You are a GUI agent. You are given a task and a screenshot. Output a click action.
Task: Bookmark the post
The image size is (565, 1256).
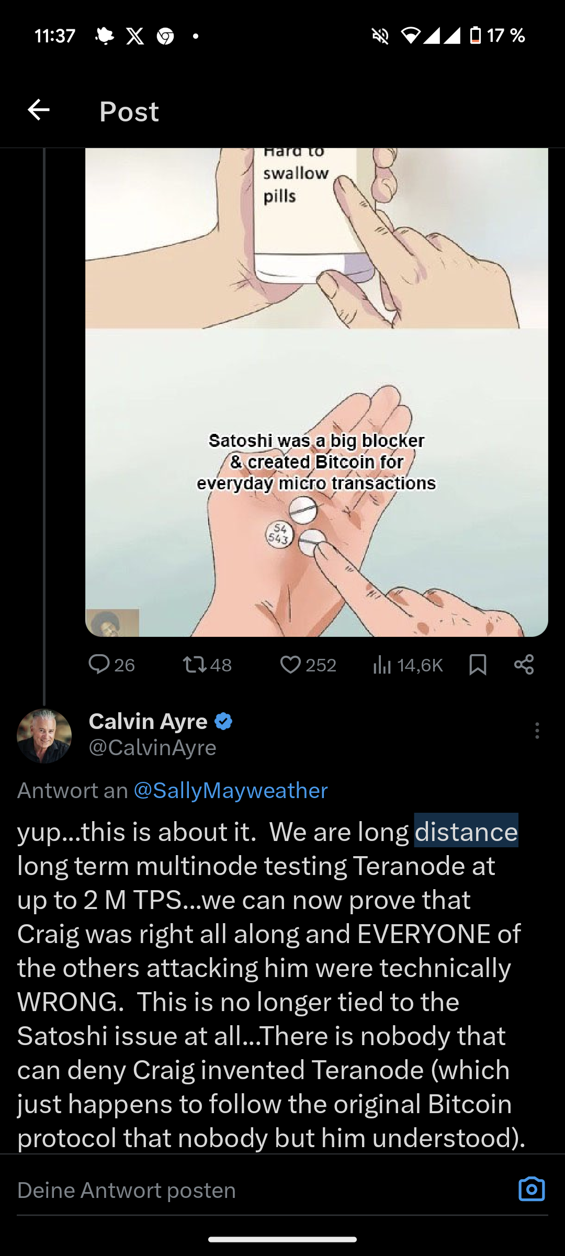coord(478,665)
